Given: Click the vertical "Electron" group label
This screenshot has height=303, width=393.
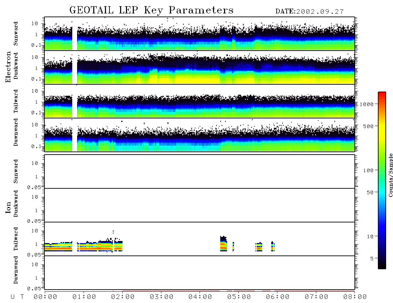Looking at the screenshot, I should [8, 67].
